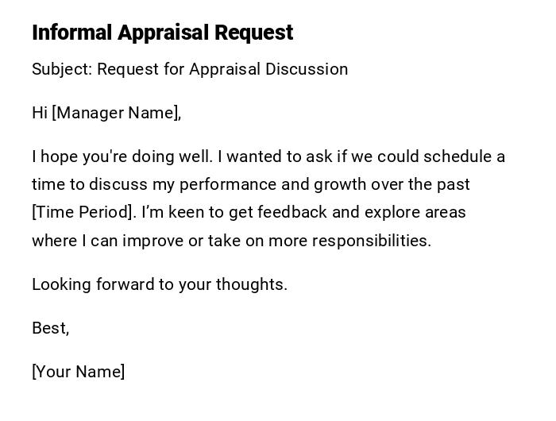Click "Request for Appraisal Discussion" subject text

point(224,69)
